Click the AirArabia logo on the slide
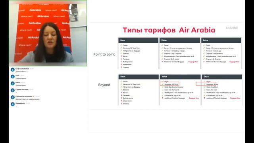The width and height of the screenshot is (254, 143). (232, 28)
